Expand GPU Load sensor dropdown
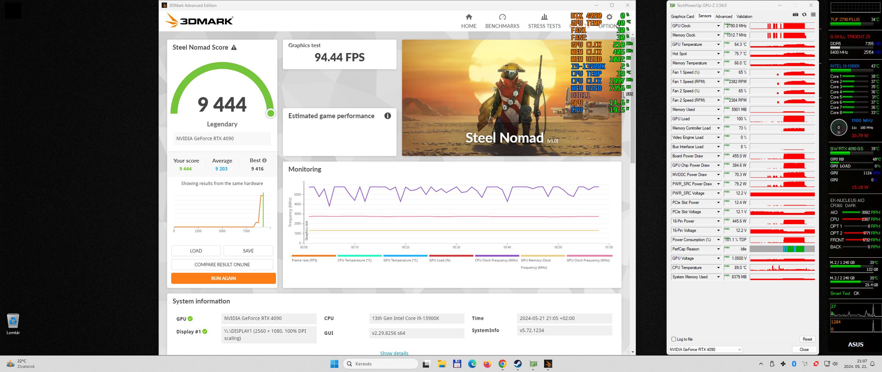 click(x=718, y=119)
